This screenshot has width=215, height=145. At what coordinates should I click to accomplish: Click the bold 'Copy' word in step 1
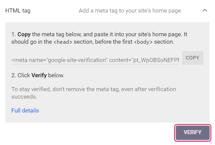(x=24, y=35)
